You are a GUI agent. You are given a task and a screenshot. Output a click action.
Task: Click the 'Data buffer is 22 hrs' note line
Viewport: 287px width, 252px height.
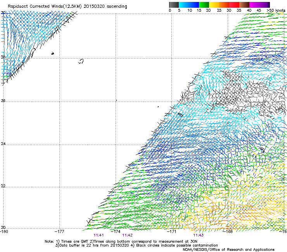(137, 245)
